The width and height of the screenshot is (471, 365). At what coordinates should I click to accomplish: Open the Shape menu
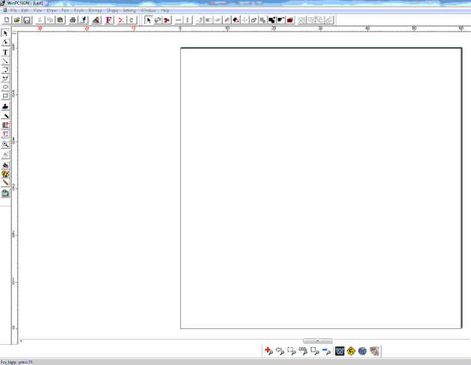tap(112, 10)
